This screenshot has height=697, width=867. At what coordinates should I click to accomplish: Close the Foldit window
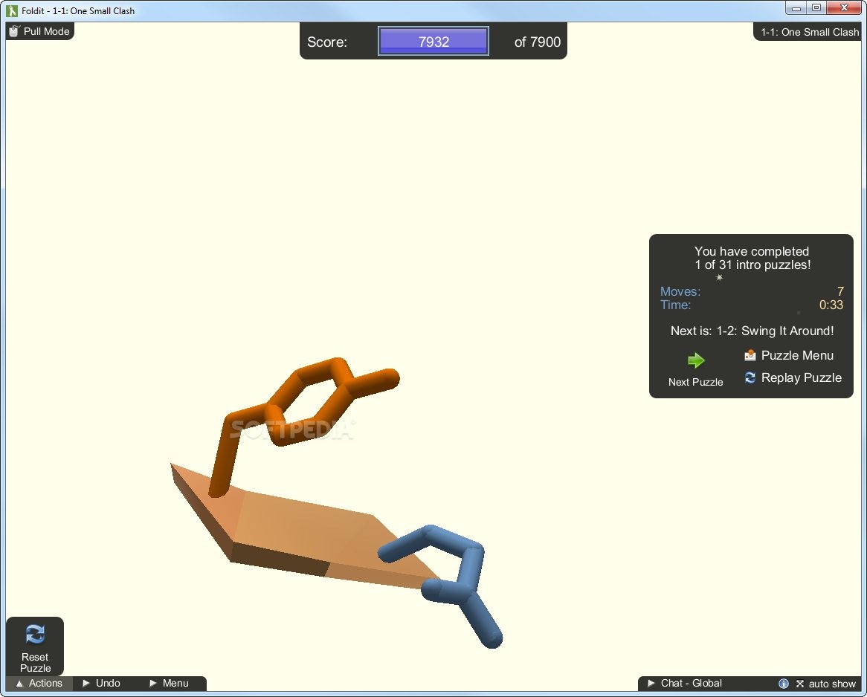(x=845, y=7)
